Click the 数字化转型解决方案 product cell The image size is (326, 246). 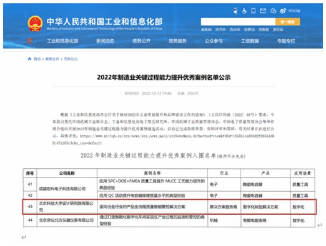coord(265,207)
